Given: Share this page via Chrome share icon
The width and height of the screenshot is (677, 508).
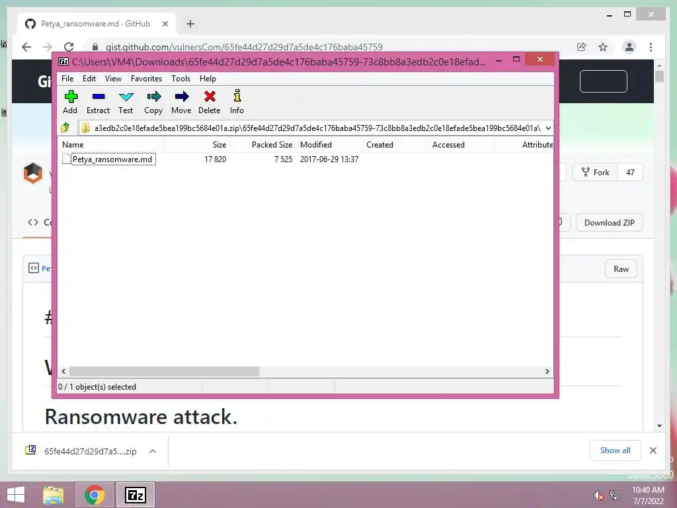Looking at the screenshot, I should (x=582, y=47).
